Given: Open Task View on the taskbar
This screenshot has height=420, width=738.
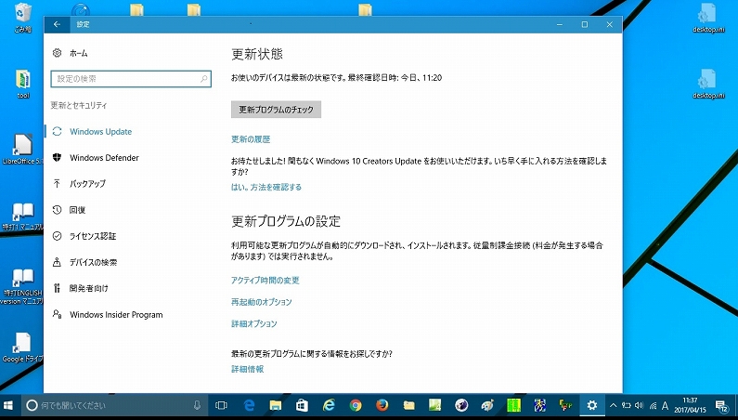Looking at the screenshot, I should [221, 405].
